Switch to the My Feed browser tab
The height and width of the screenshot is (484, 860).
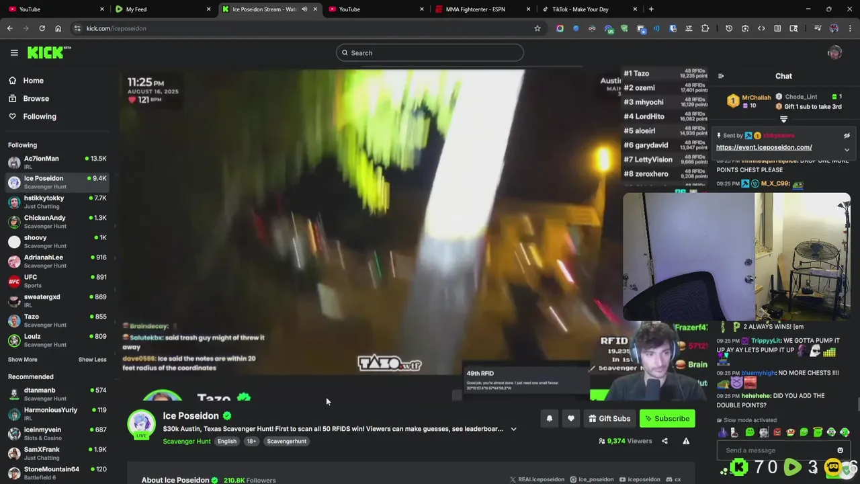point(162,9)
